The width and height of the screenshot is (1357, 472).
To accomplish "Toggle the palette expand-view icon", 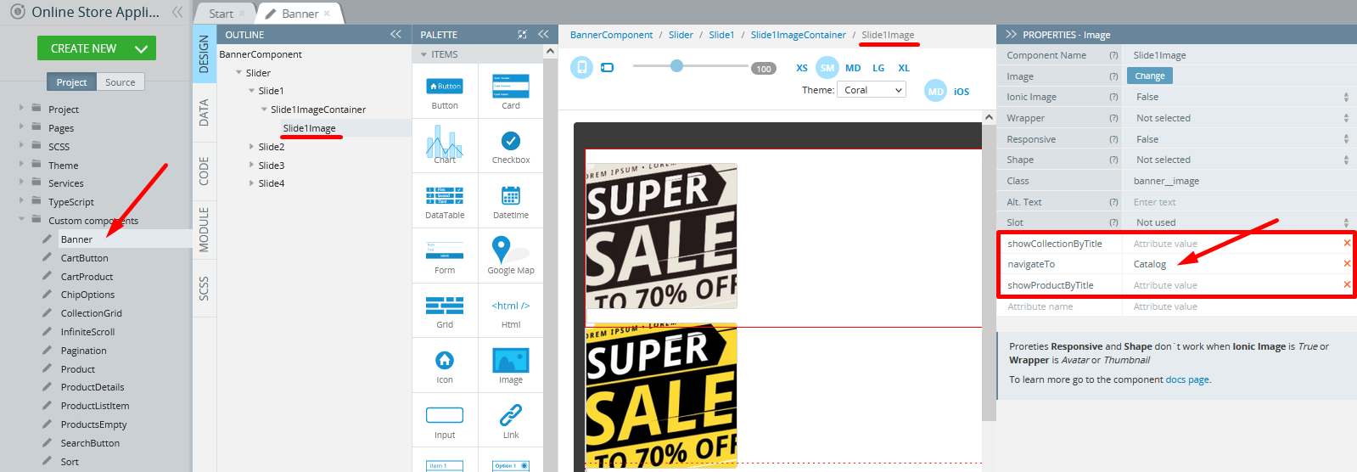I will (522, 34).
